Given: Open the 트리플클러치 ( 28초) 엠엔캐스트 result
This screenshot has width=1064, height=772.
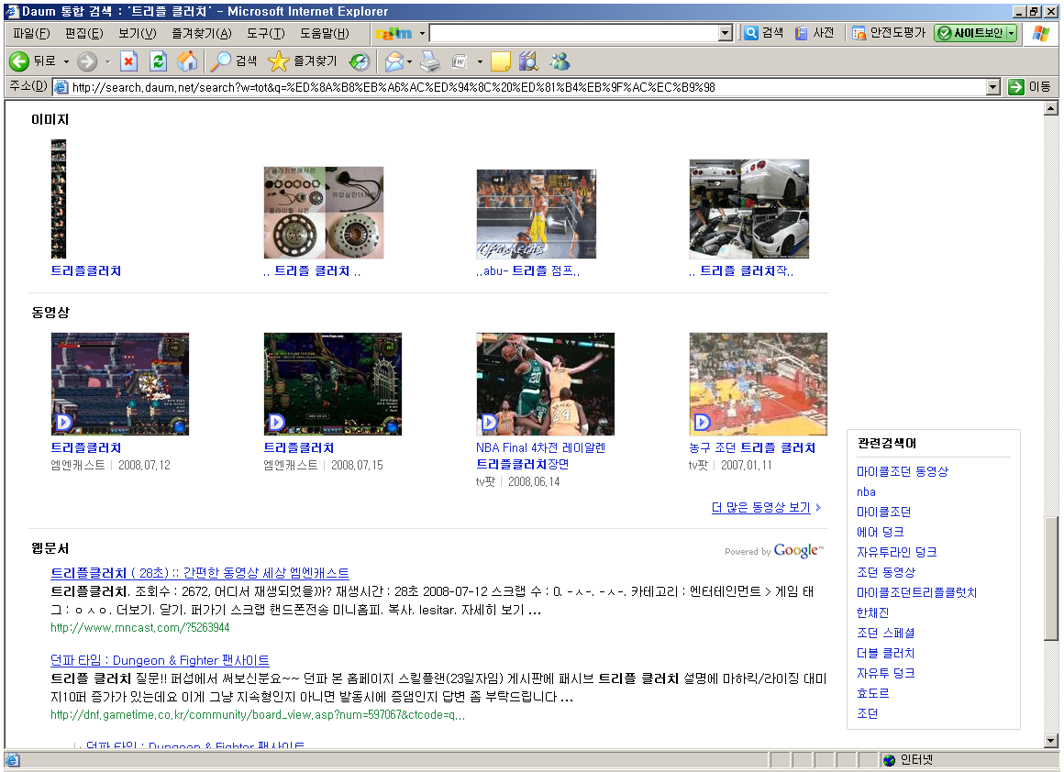Looking at the screenshot, I should (x=200, y=573).
